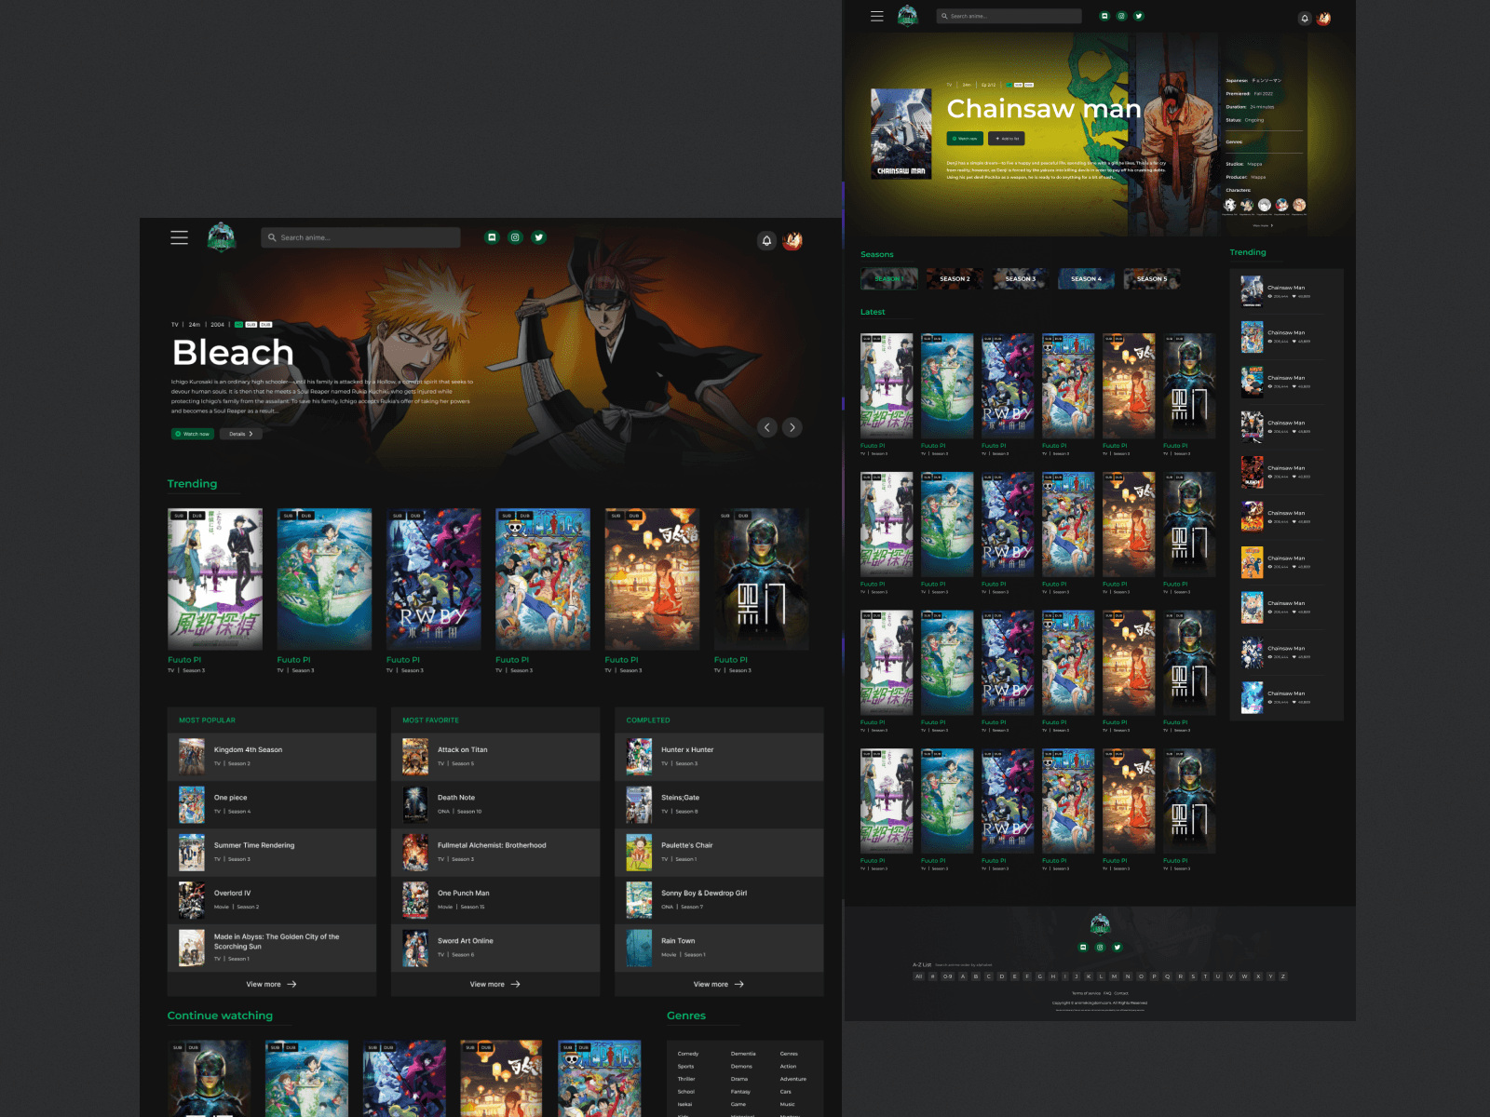Click 0-9 in the A-Z list
Screen dimensions: 1490x1117
(x=947, y=976)
